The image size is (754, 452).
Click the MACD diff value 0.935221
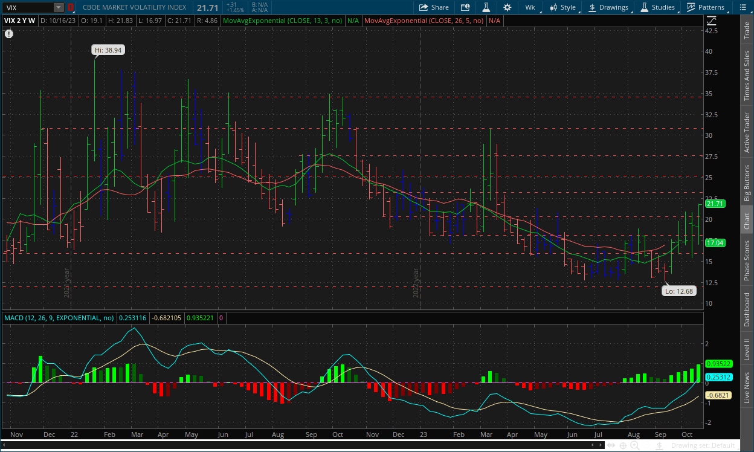[200, 317]
